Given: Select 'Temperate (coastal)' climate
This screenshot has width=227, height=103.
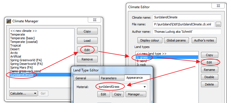Looking at the screenshot, I should [x=42, y=42].
